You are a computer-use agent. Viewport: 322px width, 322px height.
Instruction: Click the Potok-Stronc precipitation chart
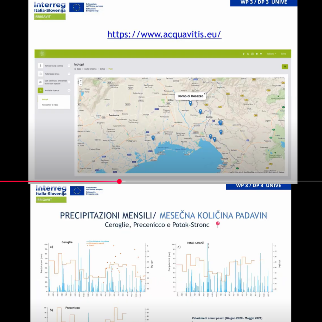click(225, 269)
